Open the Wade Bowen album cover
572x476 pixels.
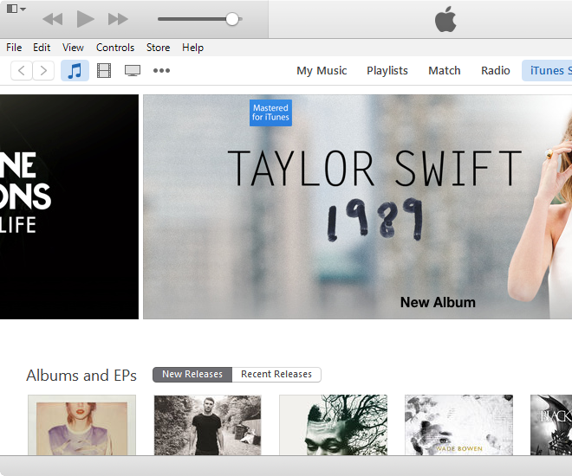pos(459,425)
